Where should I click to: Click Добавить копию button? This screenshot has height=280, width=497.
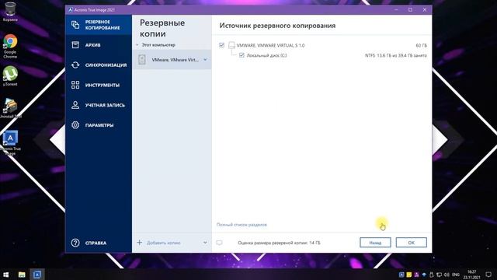pyautogui.click(x=164, y=243)
